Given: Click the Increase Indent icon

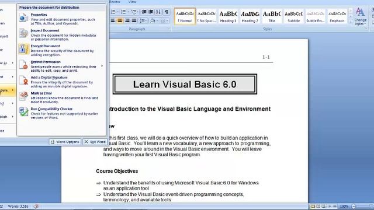Looking at the screenshot, I should pyautogui.click(x=151, y=12).
